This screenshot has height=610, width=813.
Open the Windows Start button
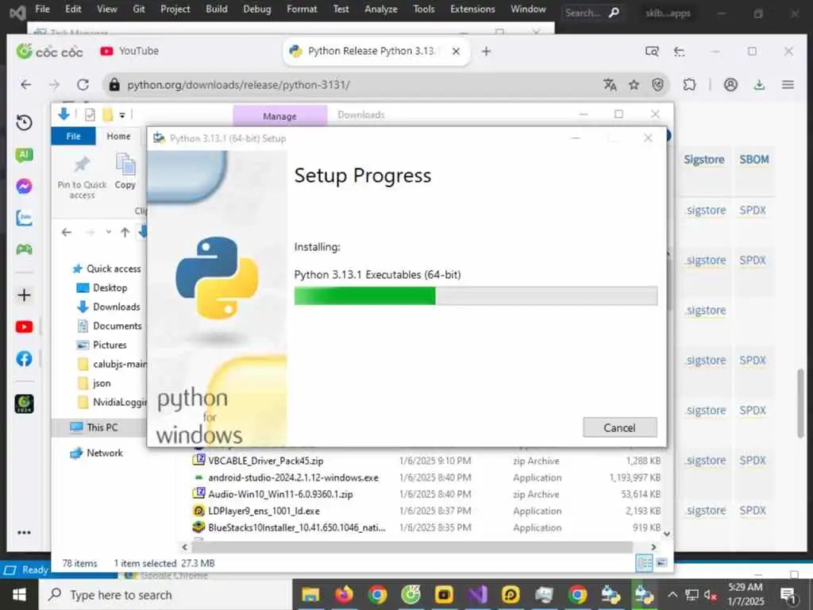click(19, 595)
